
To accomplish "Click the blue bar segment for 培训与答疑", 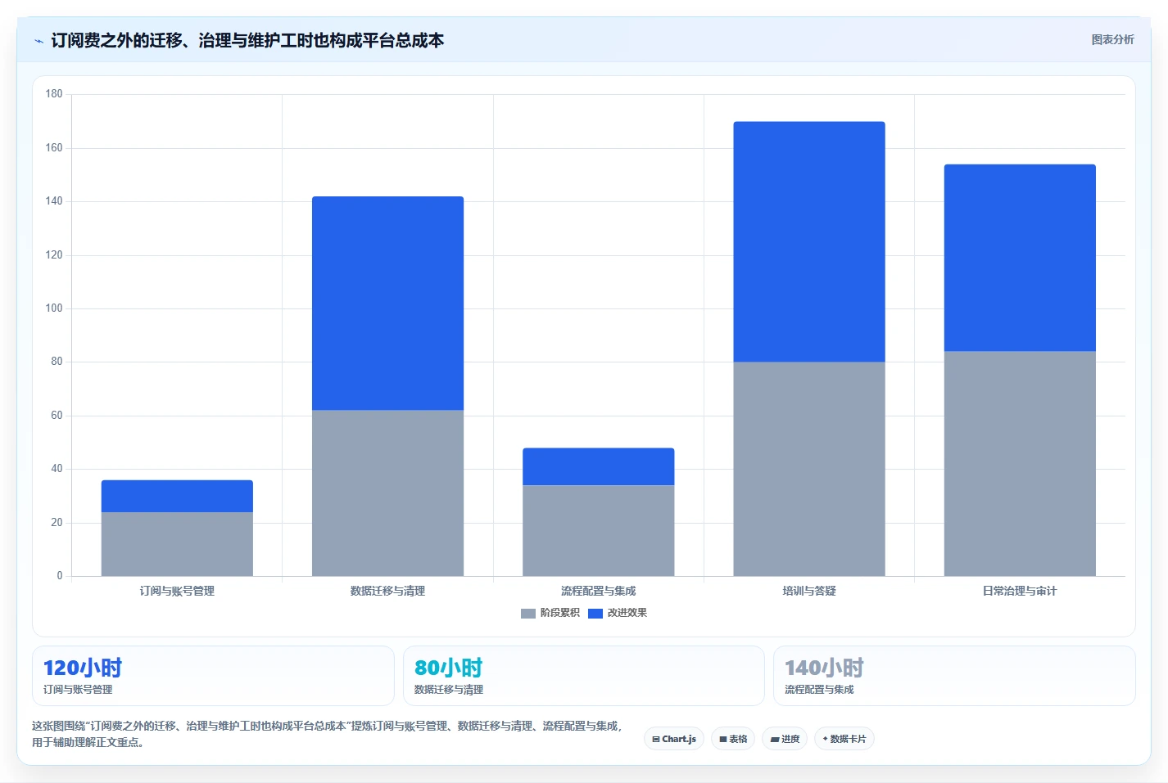I will pyautogui.click(x=809, y=241).
